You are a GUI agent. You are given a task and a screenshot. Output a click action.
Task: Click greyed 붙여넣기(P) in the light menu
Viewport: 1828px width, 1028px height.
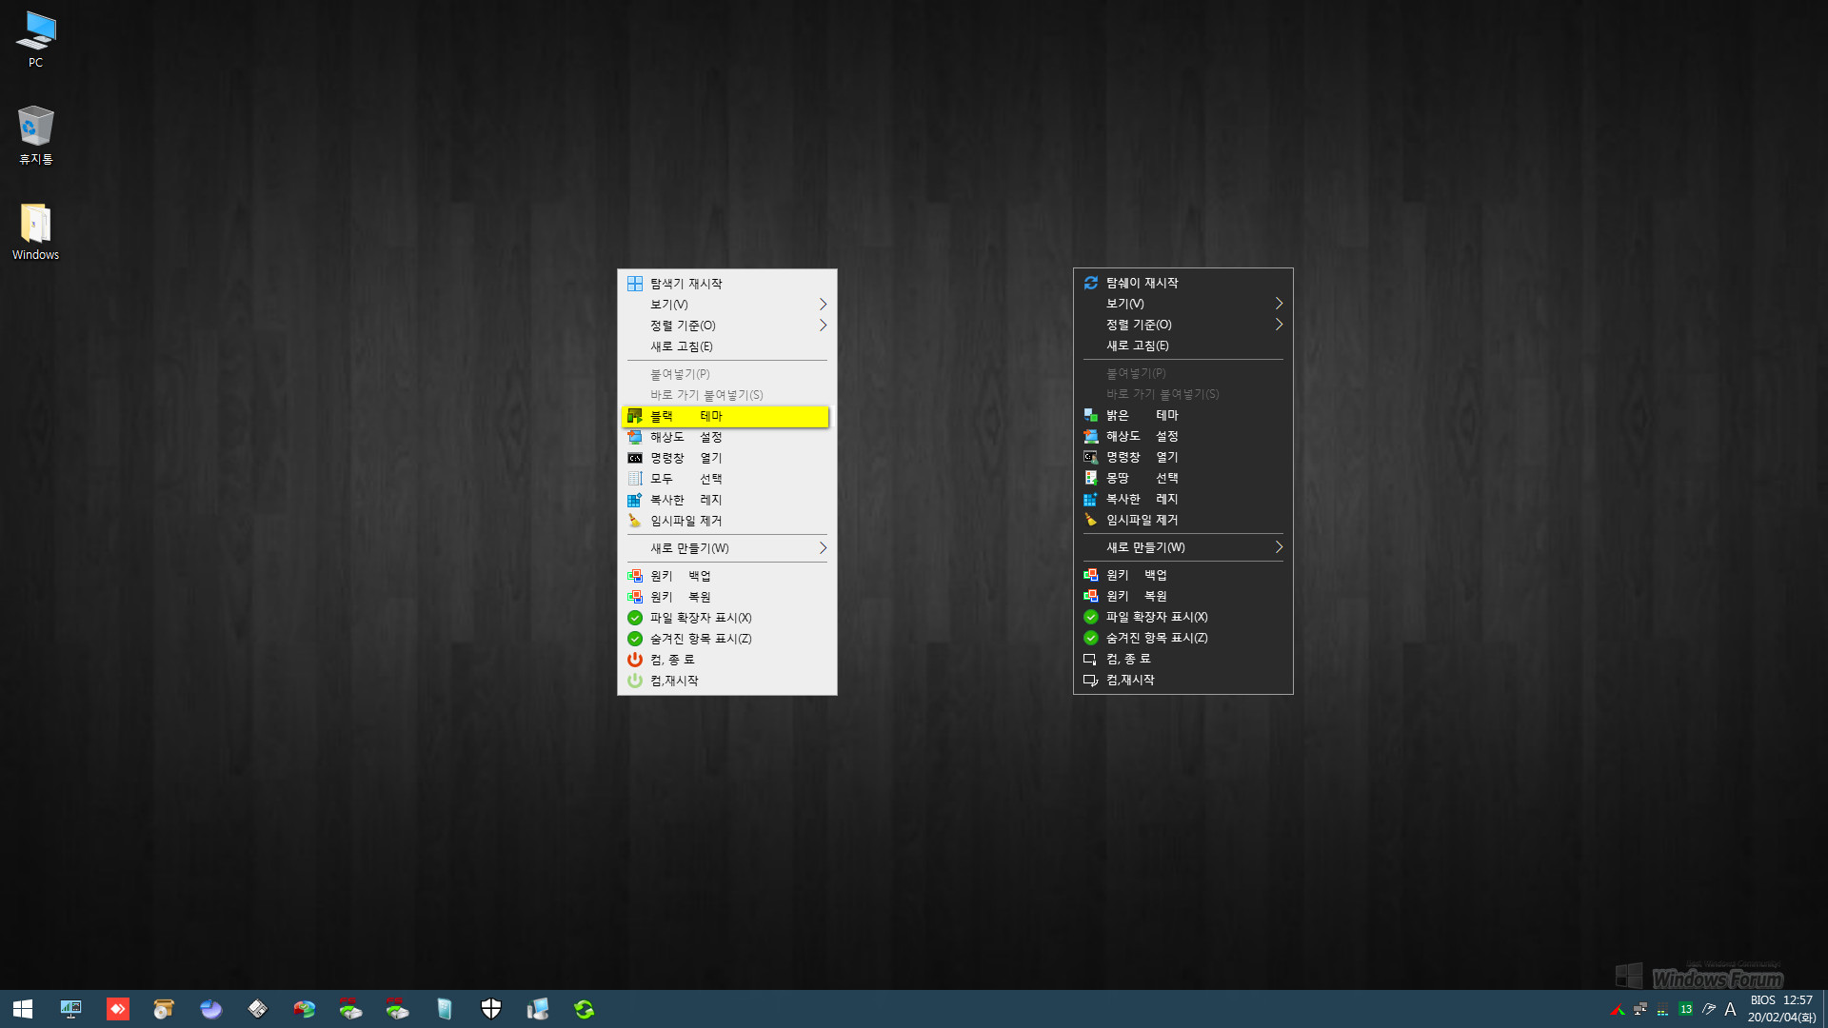coord(726,374)
